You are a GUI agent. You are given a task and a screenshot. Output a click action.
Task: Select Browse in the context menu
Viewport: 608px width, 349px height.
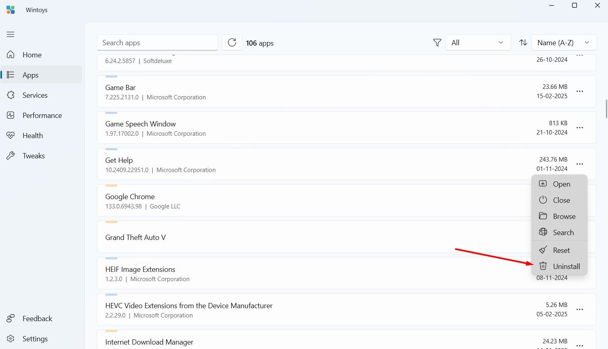(559, 216)
